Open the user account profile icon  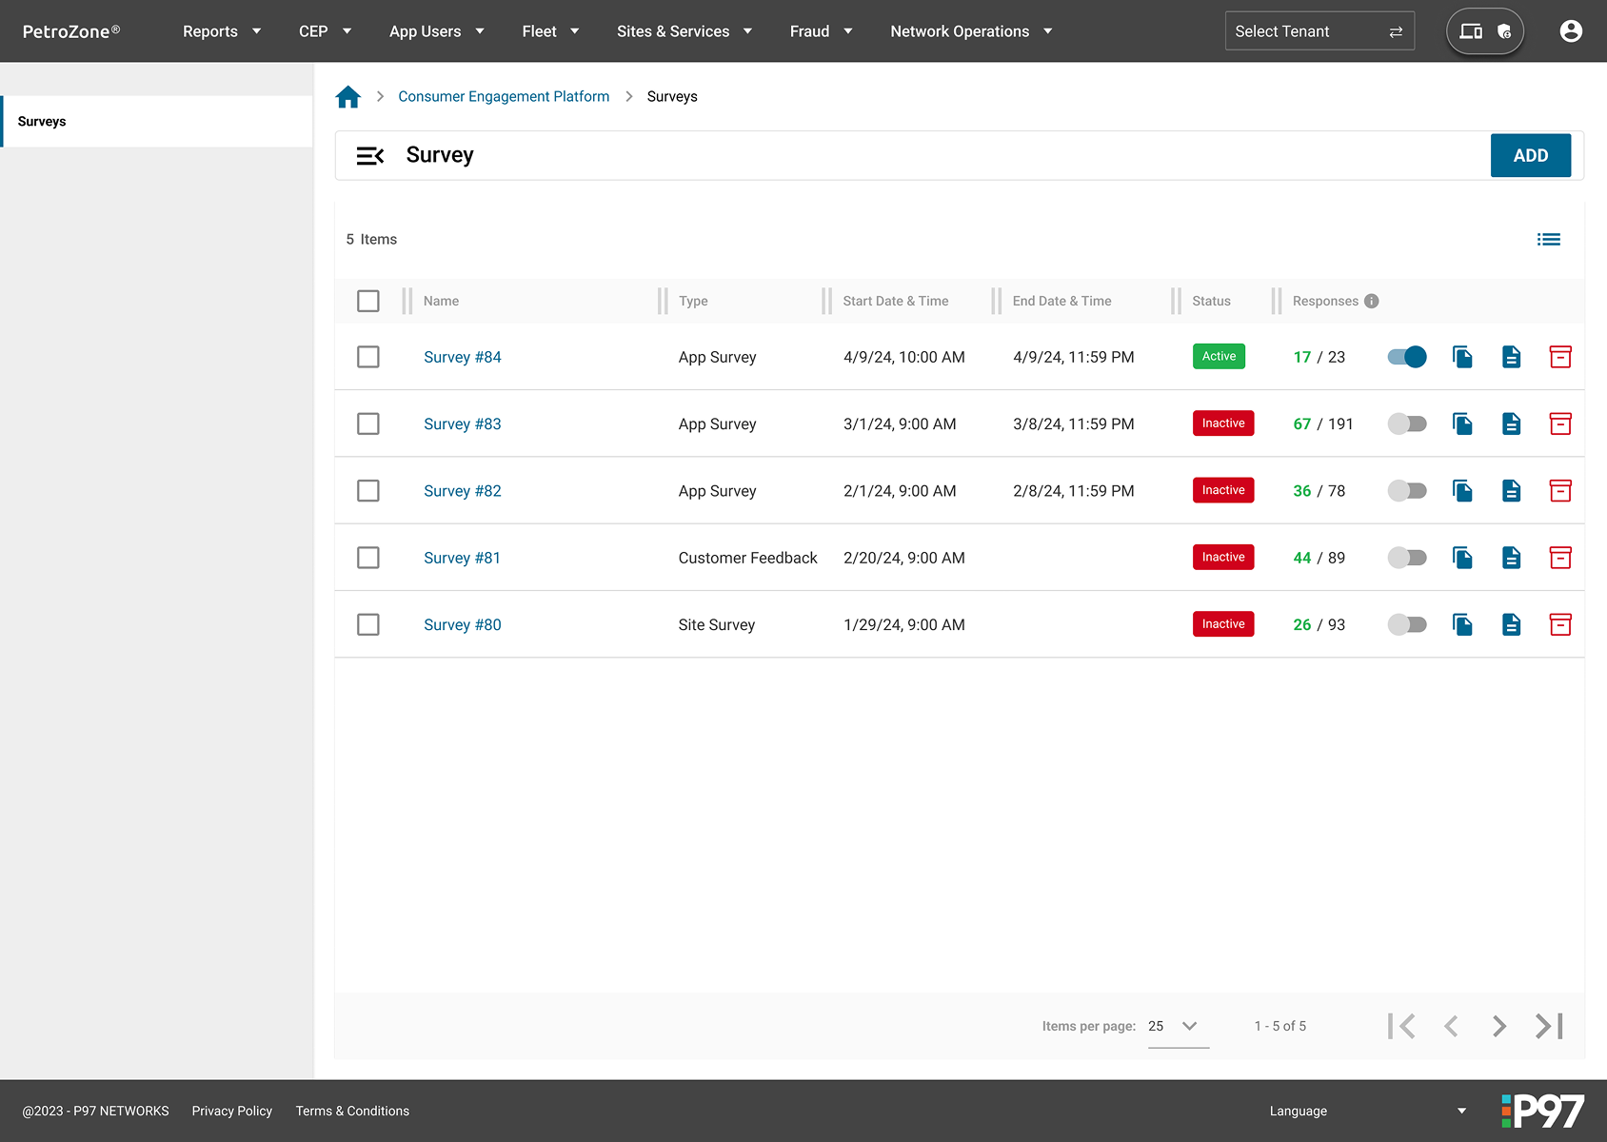(1571, 31)
